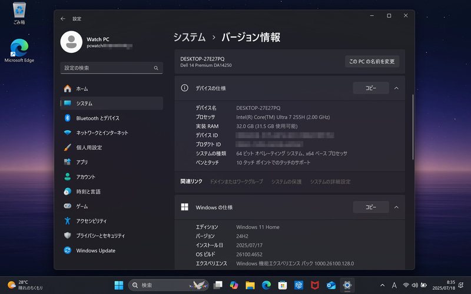Viewport: 471px width, 294px height.
Task: Copy Windows の仕様 with its コピー button
Action: click(x=371, y=208)
